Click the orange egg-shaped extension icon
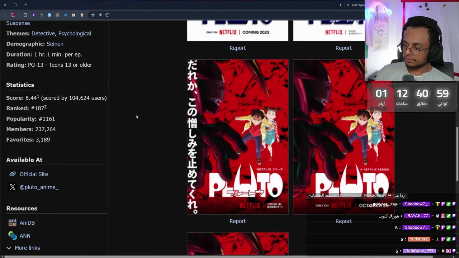This screenshot has height=258, width=459. [x=82, y=15]
